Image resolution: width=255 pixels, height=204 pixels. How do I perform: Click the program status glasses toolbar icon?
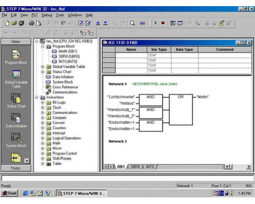pyautogui.click(x=172, y=23)
